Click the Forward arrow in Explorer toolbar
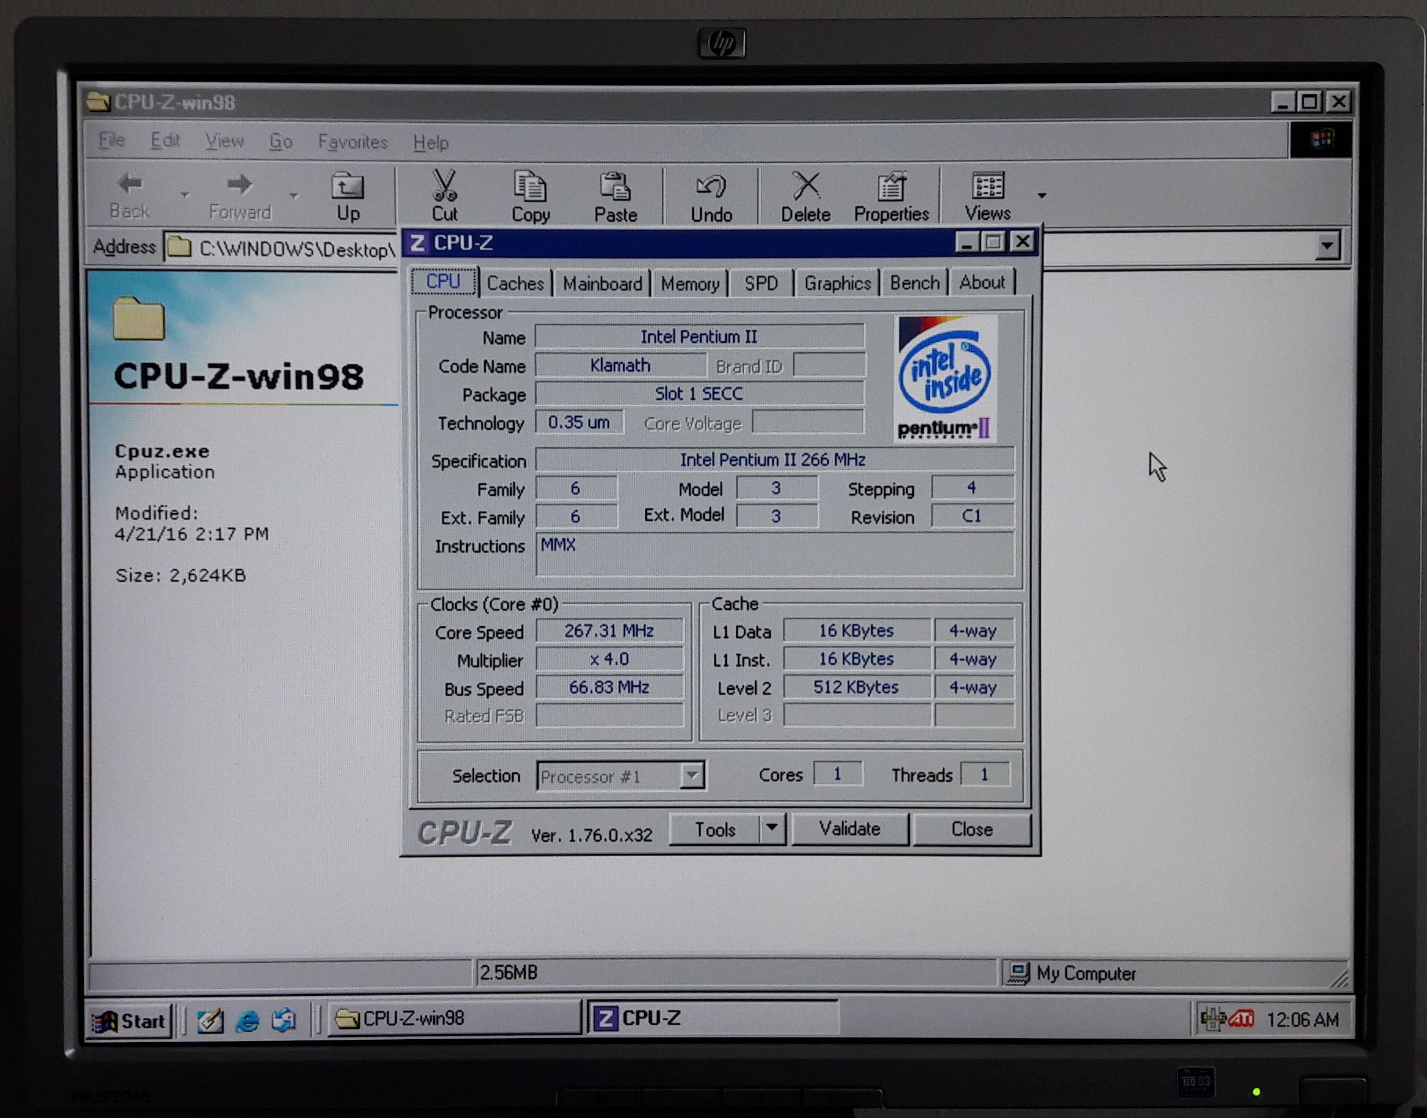 [x=239, y=185]
